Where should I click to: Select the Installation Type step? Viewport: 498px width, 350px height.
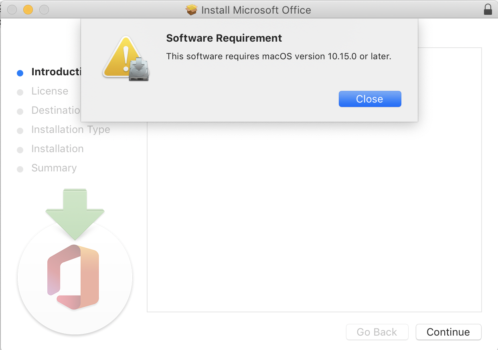pos(71,130)
